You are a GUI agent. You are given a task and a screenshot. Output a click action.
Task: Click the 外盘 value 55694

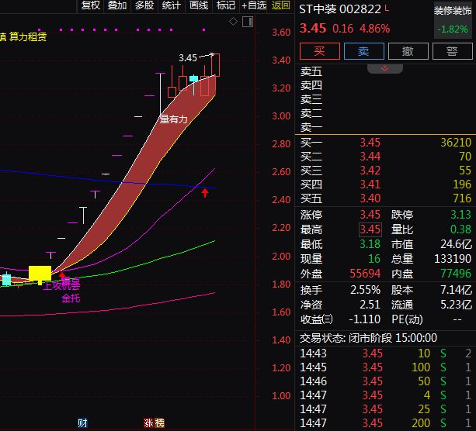point(365,274)
